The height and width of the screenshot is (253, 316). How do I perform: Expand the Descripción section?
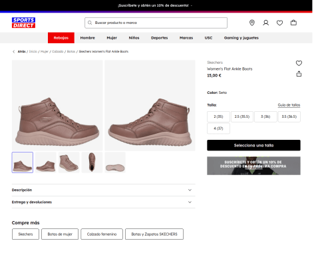coord(104,190)
